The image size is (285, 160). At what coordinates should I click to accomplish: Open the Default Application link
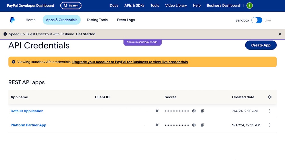(27, 111)
